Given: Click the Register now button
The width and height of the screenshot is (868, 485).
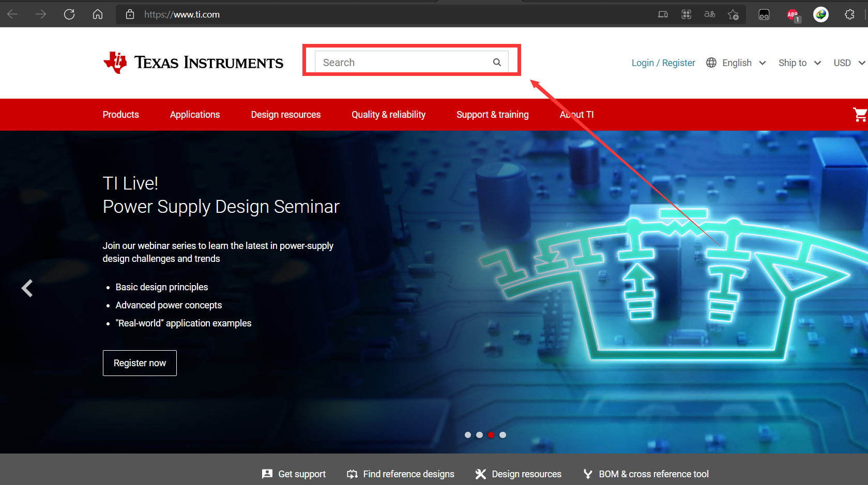Looking at the screenshot, I should (140, 363).
